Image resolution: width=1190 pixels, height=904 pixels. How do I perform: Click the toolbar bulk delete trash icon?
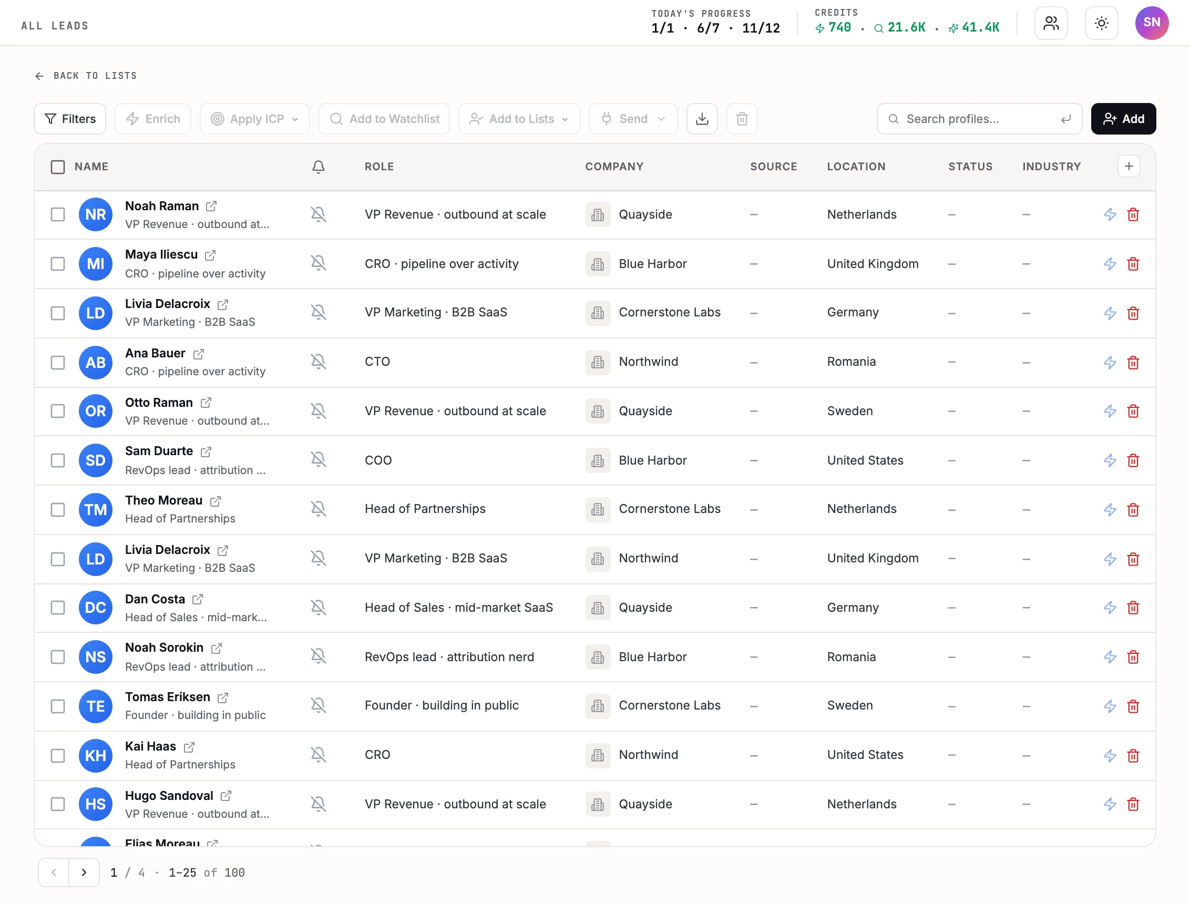(742, 119)
